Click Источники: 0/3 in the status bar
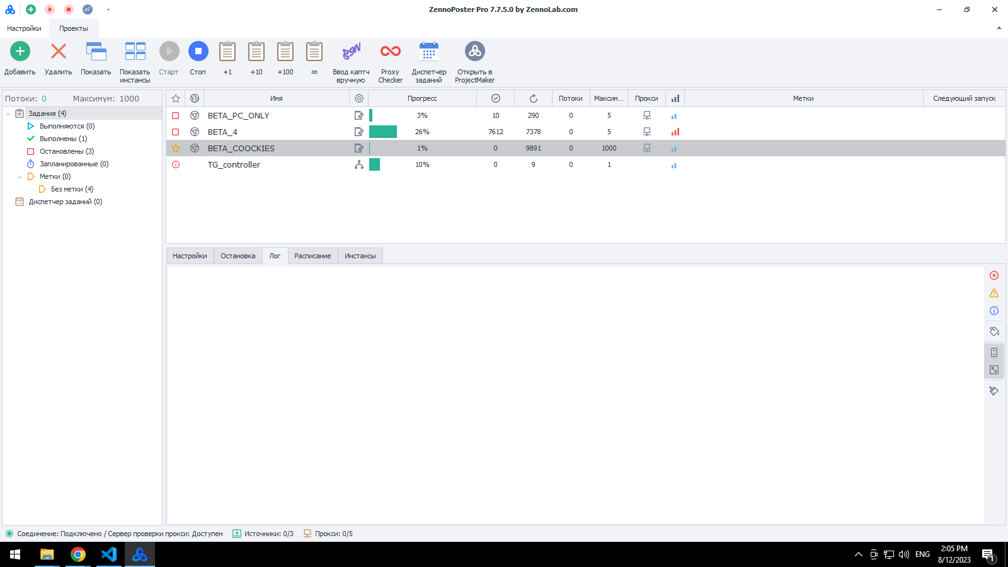The image size is (1008, 567). (263, 534)
